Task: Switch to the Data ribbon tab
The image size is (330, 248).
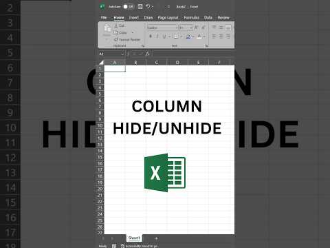Action: pos(208,17)
